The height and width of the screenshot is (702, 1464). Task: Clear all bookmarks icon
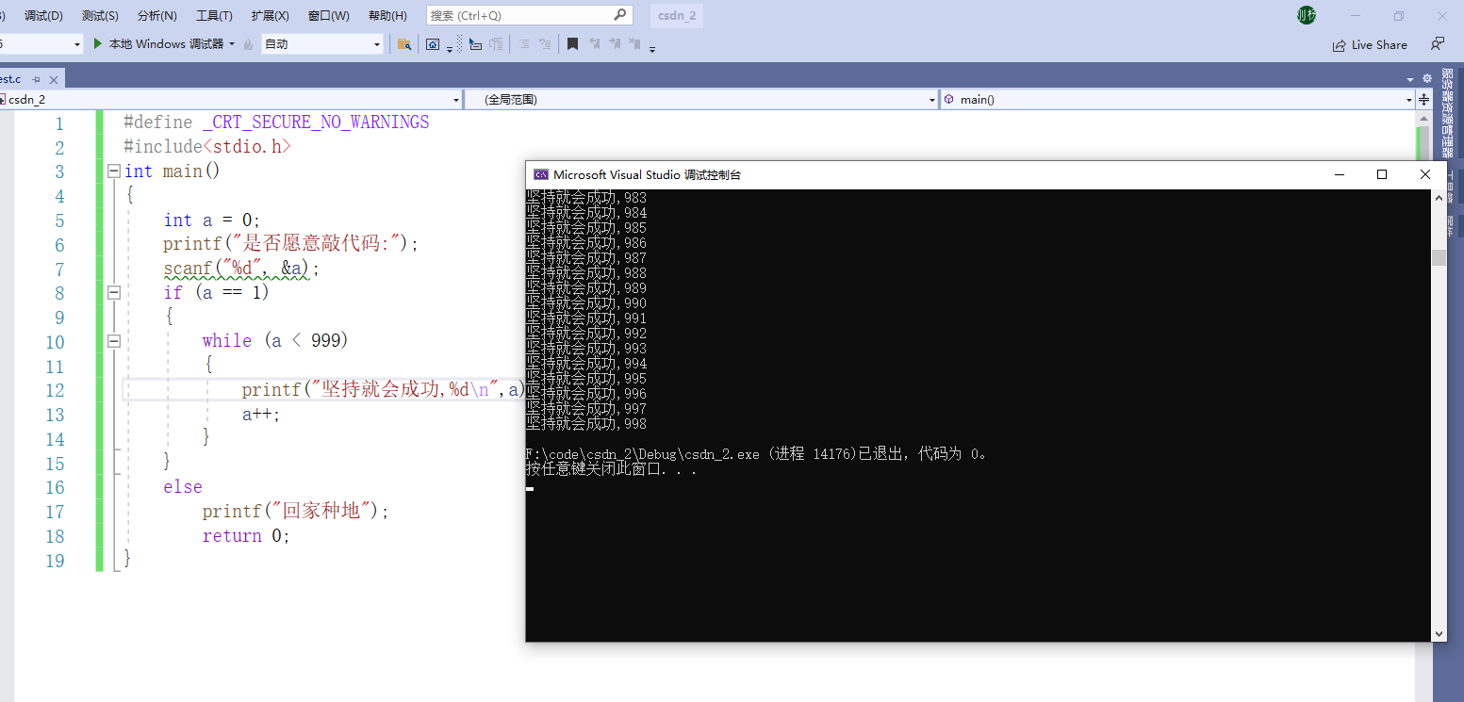point(634,44)
